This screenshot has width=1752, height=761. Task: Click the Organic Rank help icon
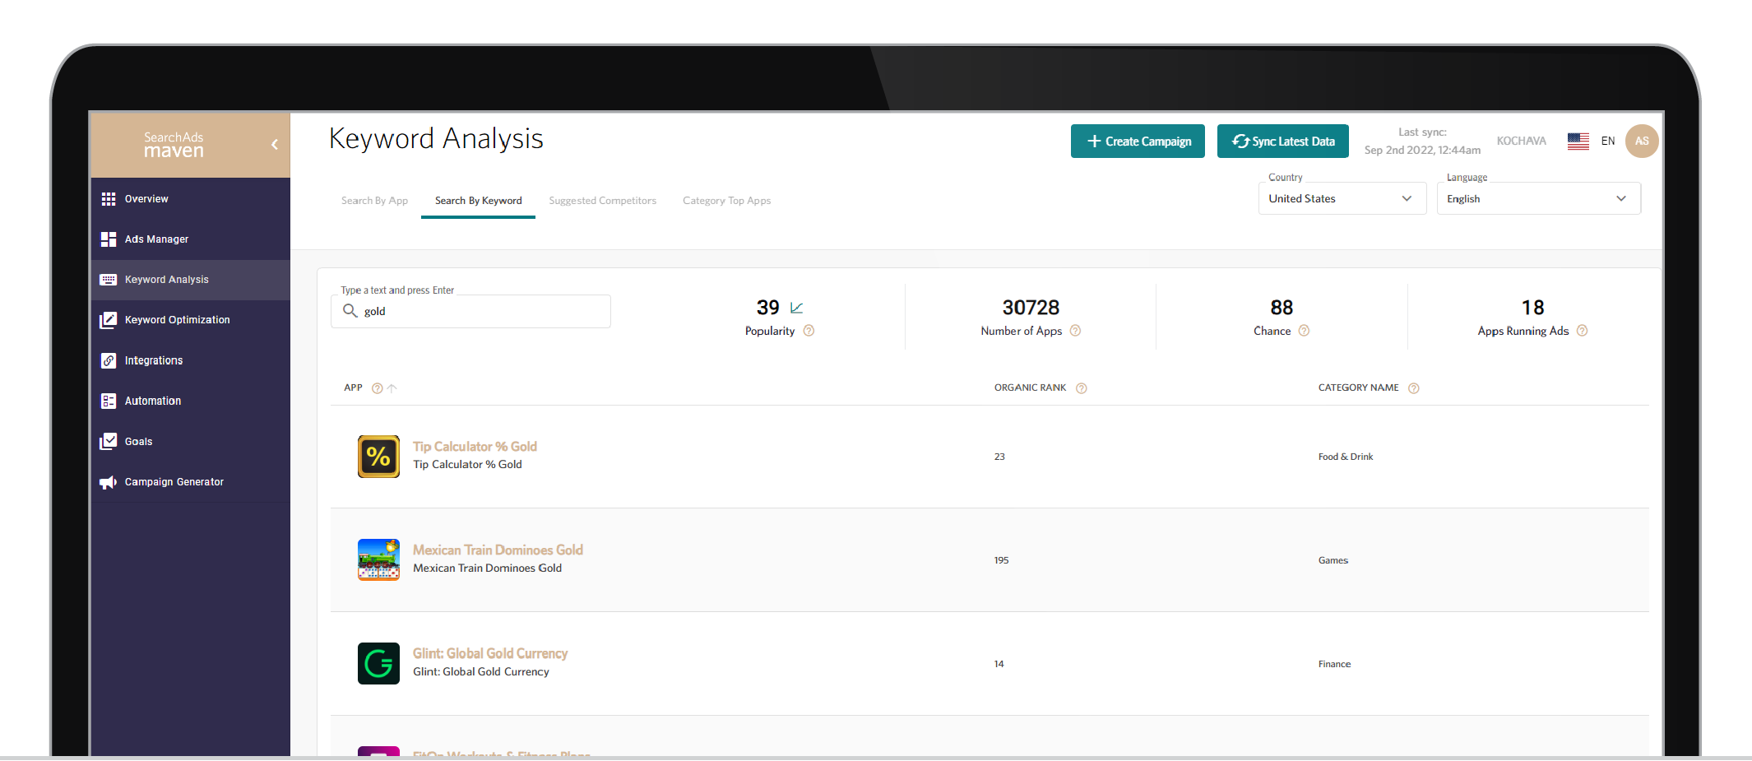click(1082, 388)
